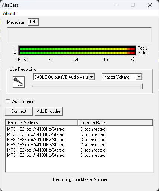Click the recording volume slider handle
Image resolution: width=159 pixels, height=191 pixels.
[141, 86]
